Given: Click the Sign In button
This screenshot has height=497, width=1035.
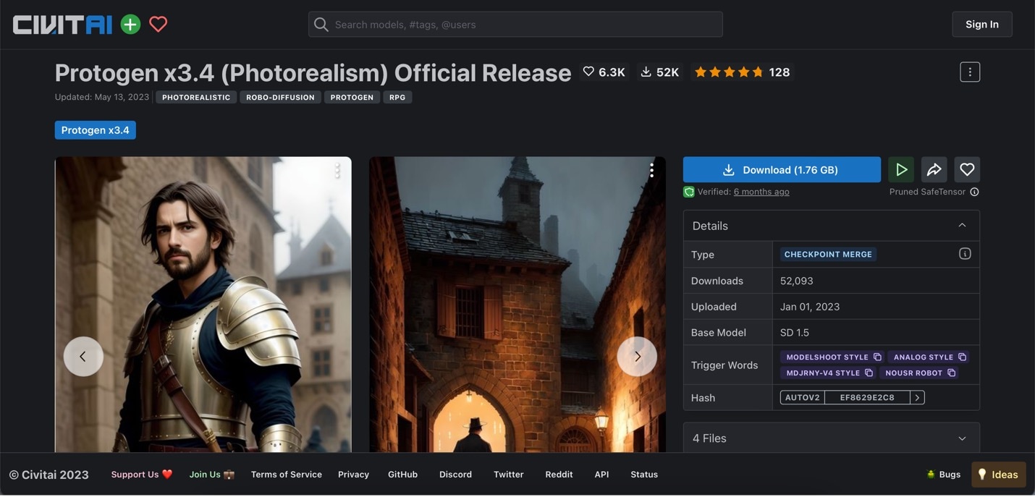Looking at the screenshot, I should (x=981, y=25).
